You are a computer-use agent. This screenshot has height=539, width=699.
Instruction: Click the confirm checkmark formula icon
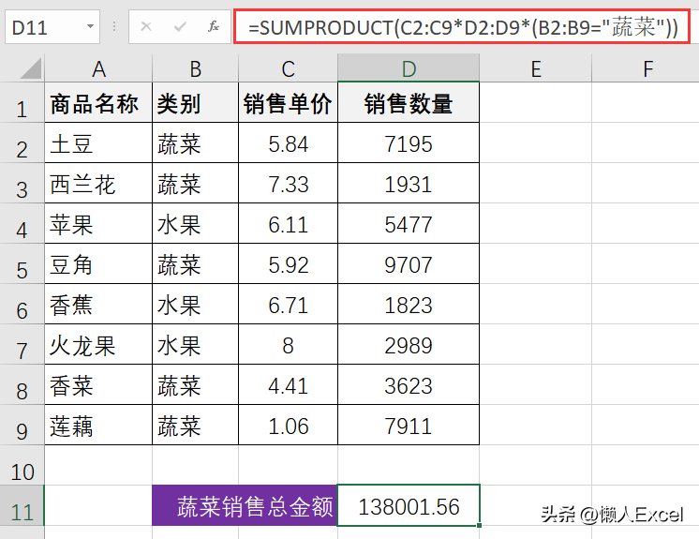coord(180,27)
